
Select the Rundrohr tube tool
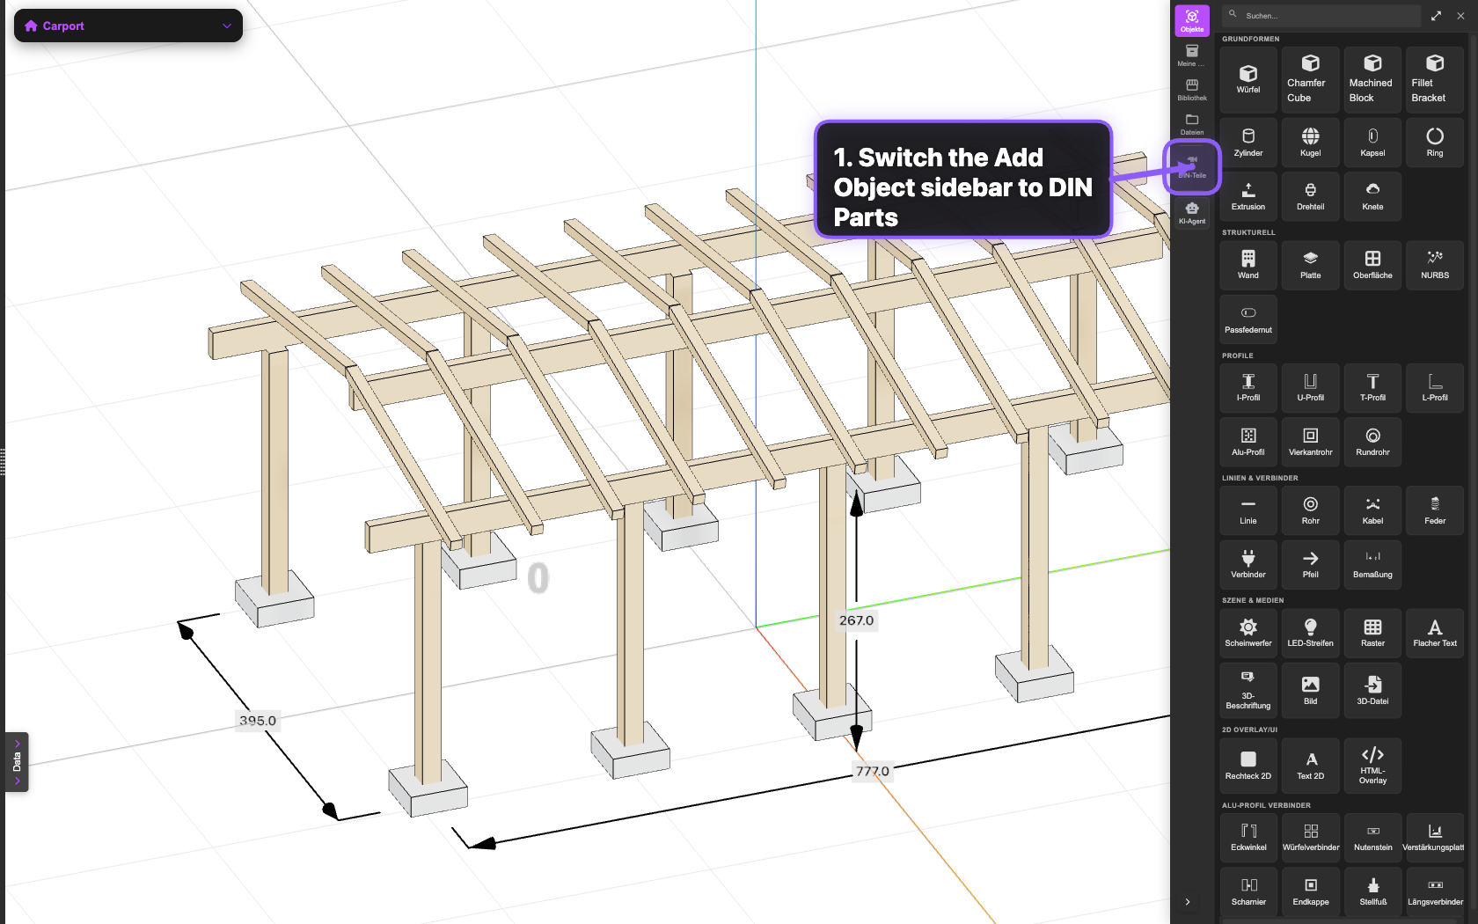1372,442
